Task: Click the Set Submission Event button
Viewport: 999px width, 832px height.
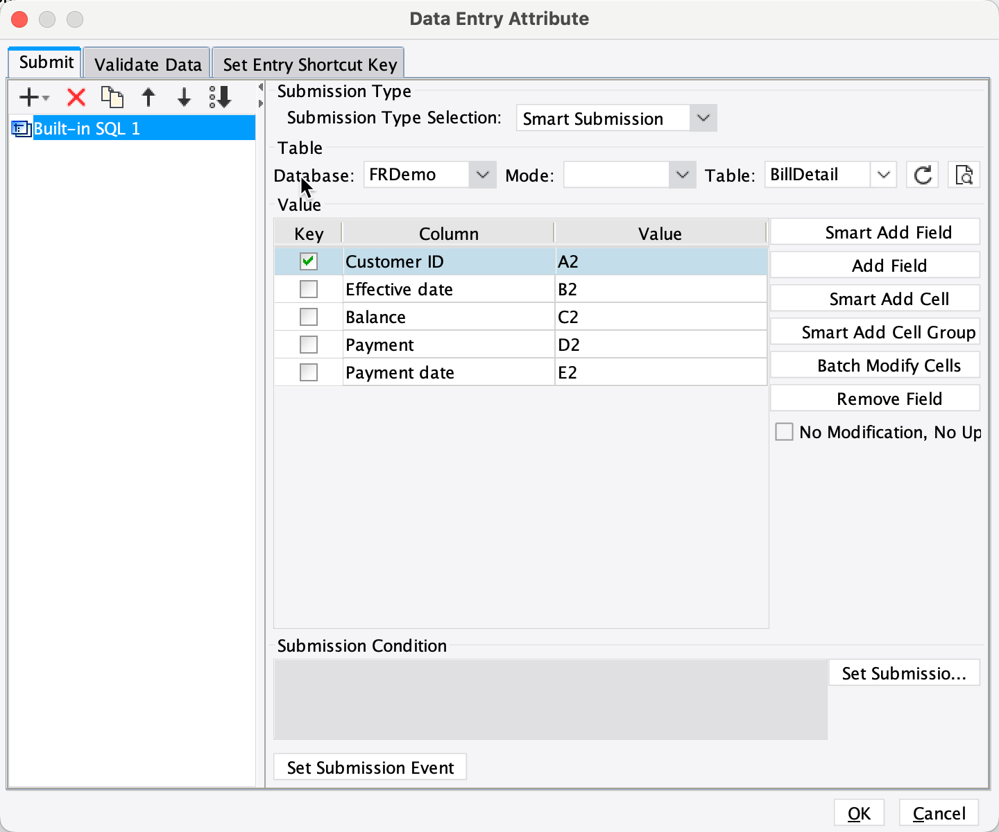Action: point(369,767)
